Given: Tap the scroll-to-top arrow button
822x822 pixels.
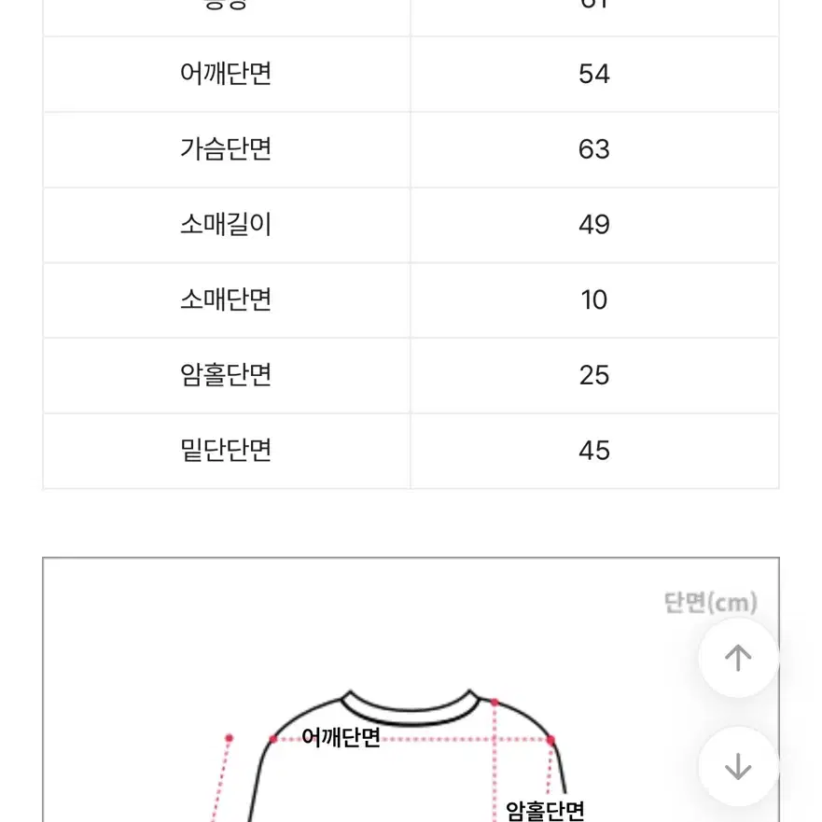Looking at the screenshot, I should (738, 658).
